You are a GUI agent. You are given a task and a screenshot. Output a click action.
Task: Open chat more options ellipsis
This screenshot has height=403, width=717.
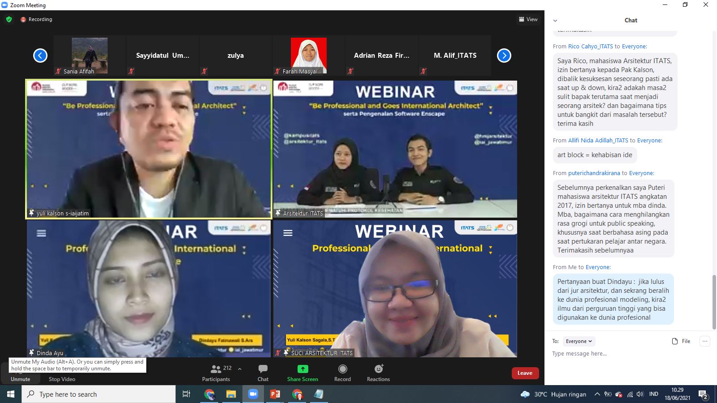coord(705,341)
